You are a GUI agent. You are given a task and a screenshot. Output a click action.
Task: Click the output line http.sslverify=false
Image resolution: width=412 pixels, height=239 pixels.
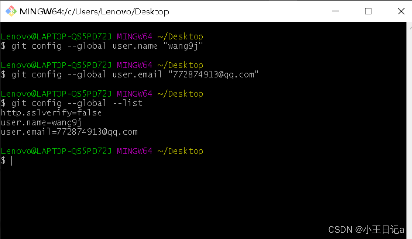(51, 113)
